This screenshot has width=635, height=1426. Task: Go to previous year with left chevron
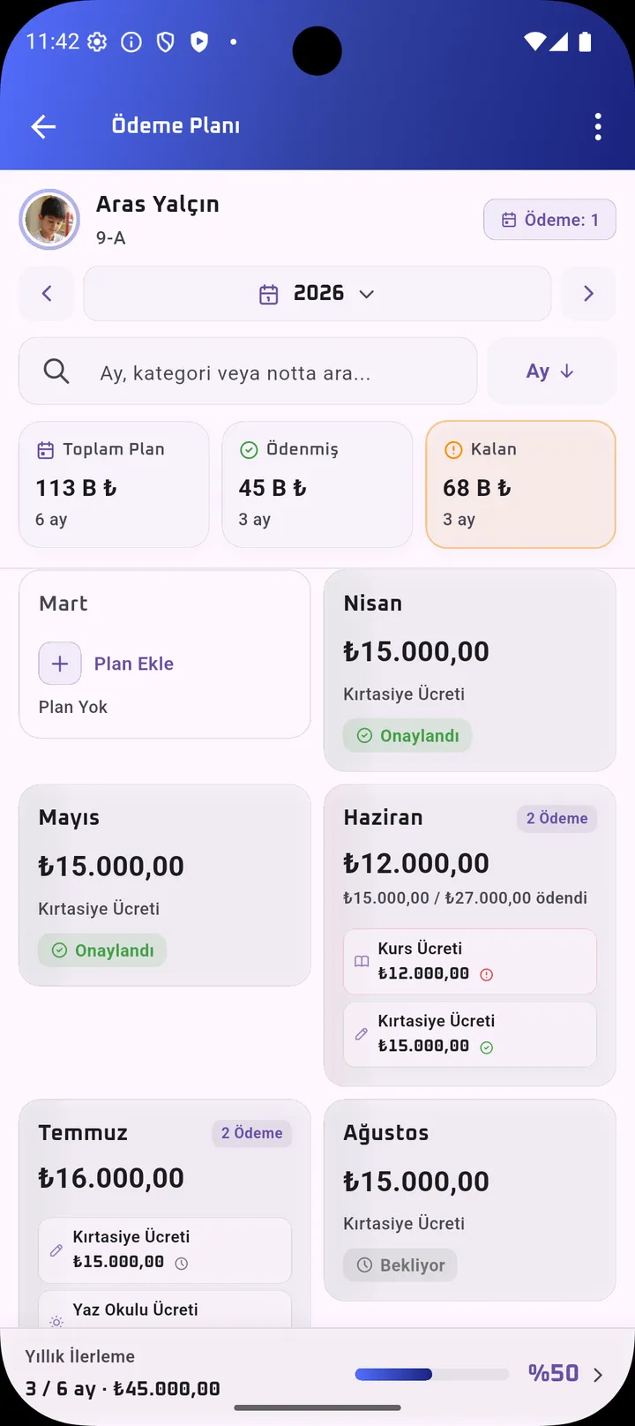[47, 294]
